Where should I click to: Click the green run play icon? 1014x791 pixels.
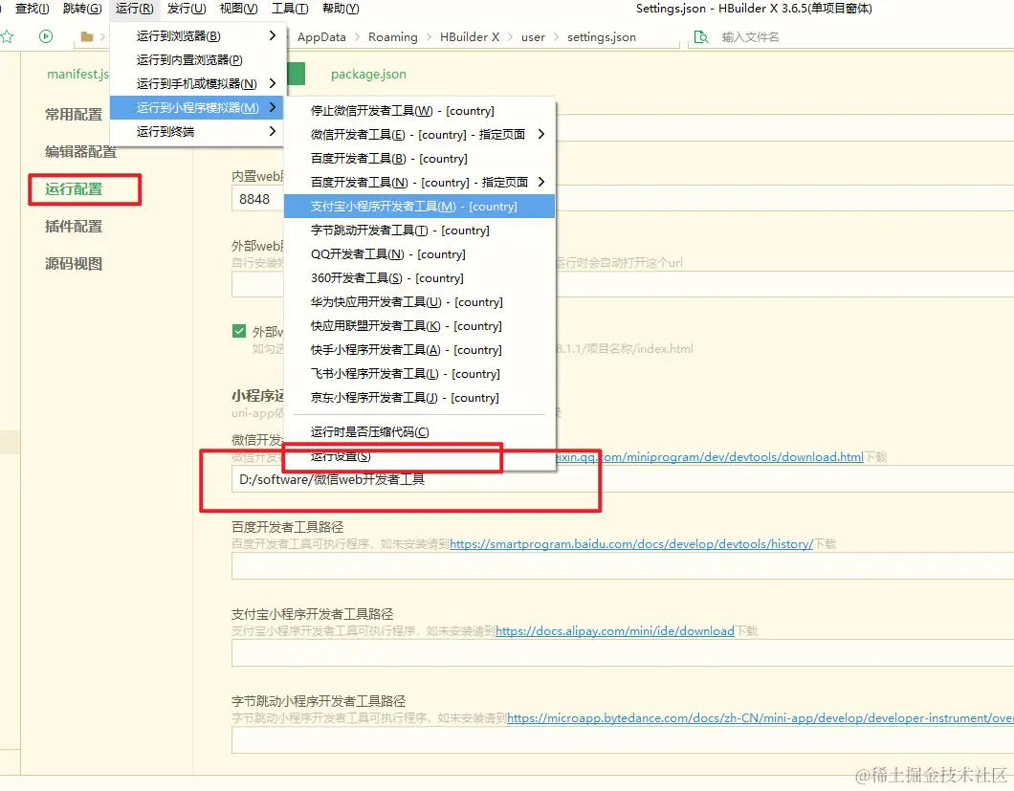[45, 37]
